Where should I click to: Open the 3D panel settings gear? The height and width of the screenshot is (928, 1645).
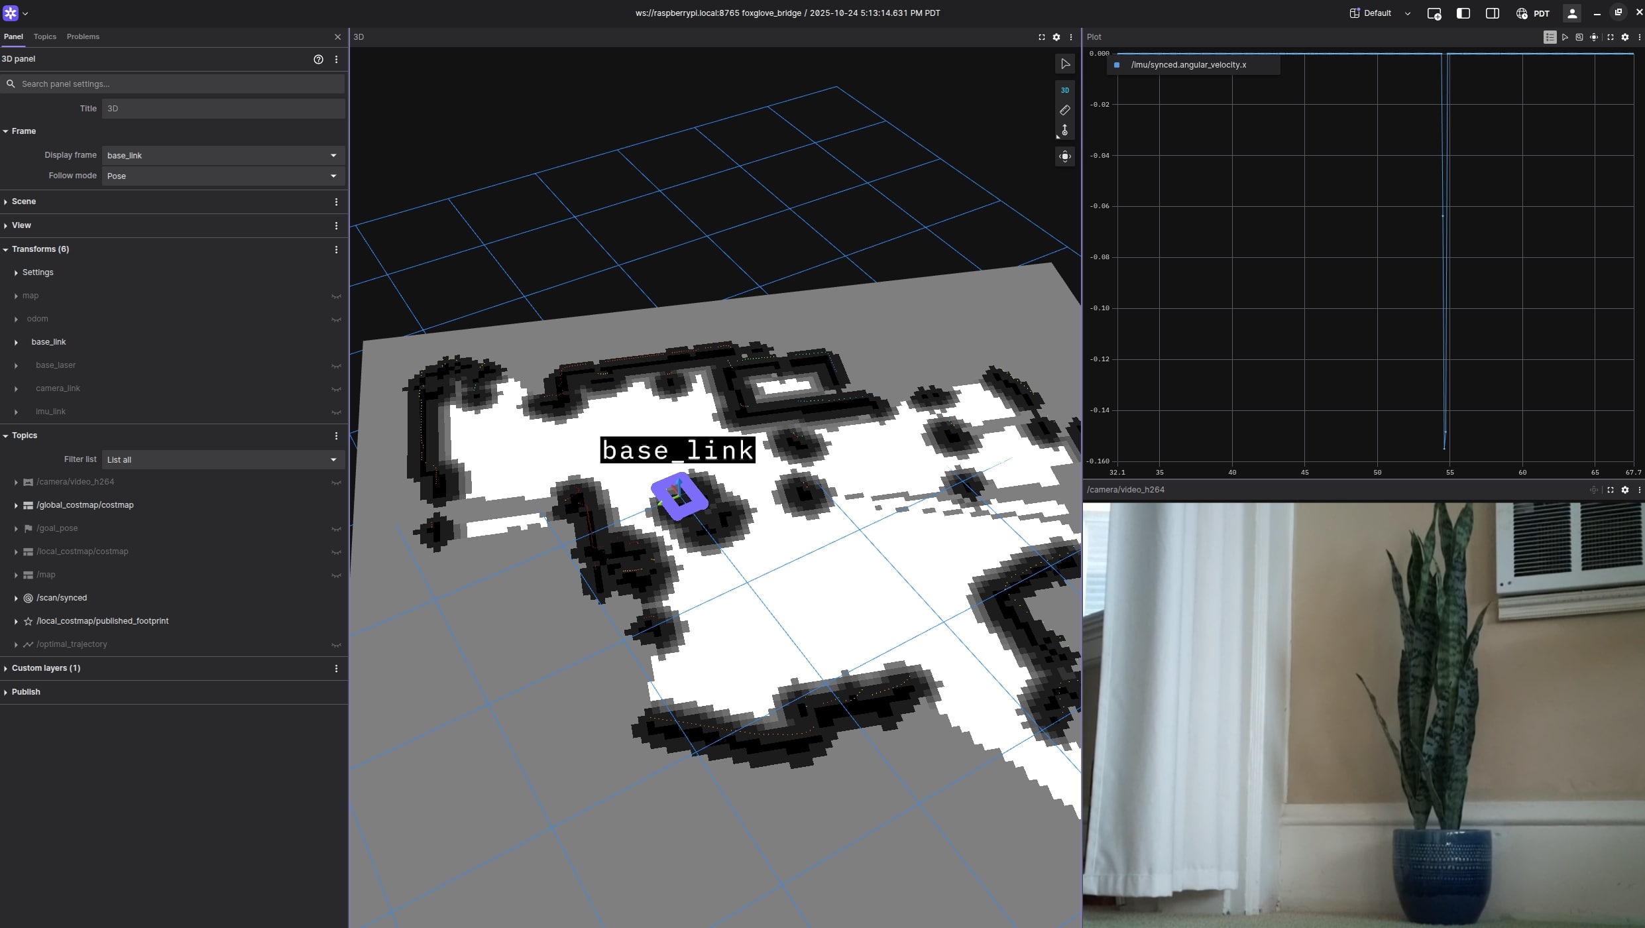pyautogui.click(x=1056, y=37)
